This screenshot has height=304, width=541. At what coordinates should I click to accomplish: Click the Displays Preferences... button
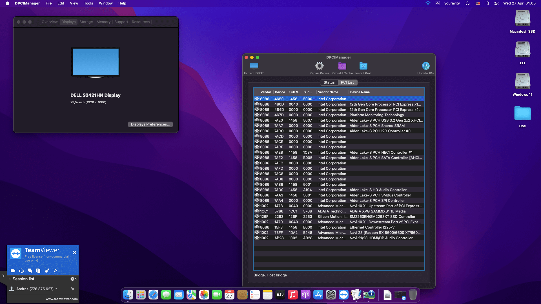[x=150, y=124]
